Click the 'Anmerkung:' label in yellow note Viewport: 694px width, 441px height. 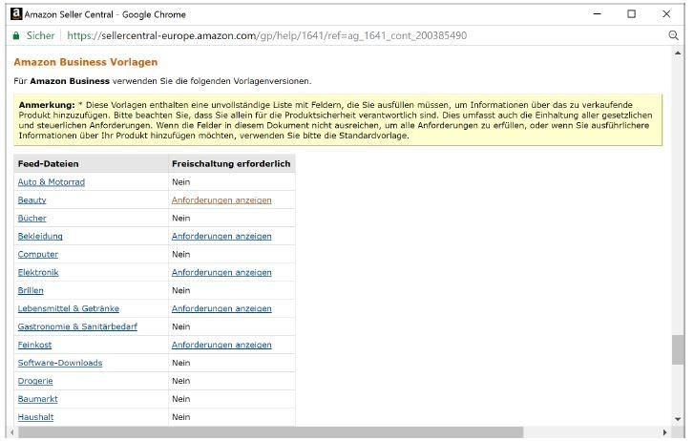[47, 105]
